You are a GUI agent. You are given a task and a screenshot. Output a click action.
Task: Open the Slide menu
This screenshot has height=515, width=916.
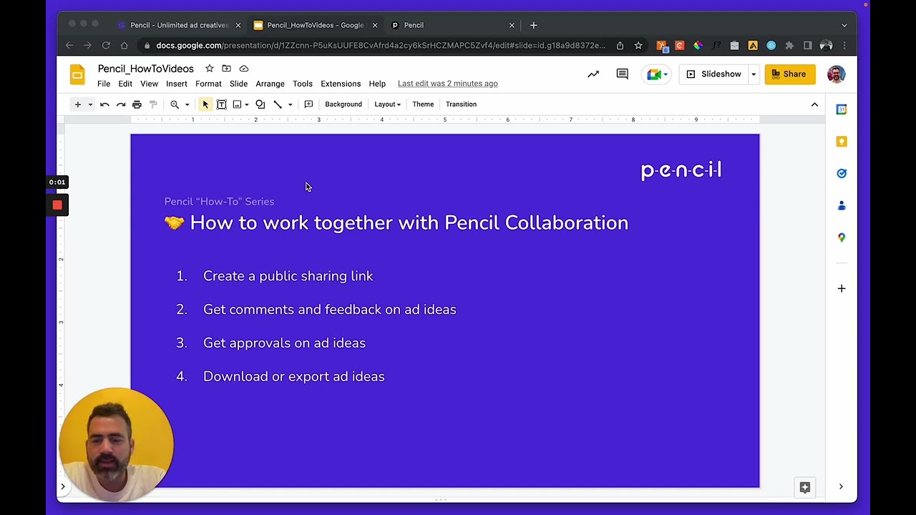click(238, 84)
